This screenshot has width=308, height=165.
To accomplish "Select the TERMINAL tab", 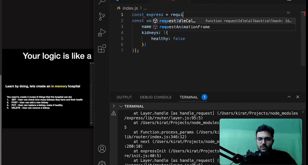I will 189,97.
